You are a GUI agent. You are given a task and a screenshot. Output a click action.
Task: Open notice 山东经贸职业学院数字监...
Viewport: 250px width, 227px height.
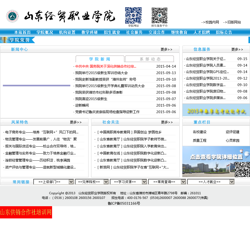[206, 85]
